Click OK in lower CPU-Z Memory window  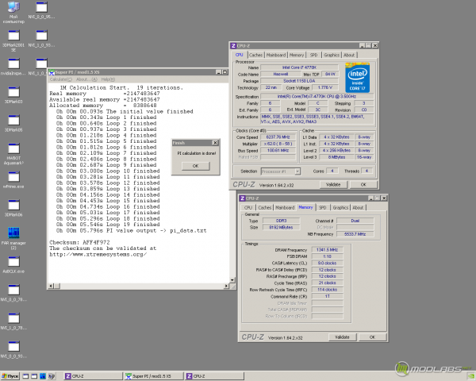pyautogui.click(x=372, y=337)
